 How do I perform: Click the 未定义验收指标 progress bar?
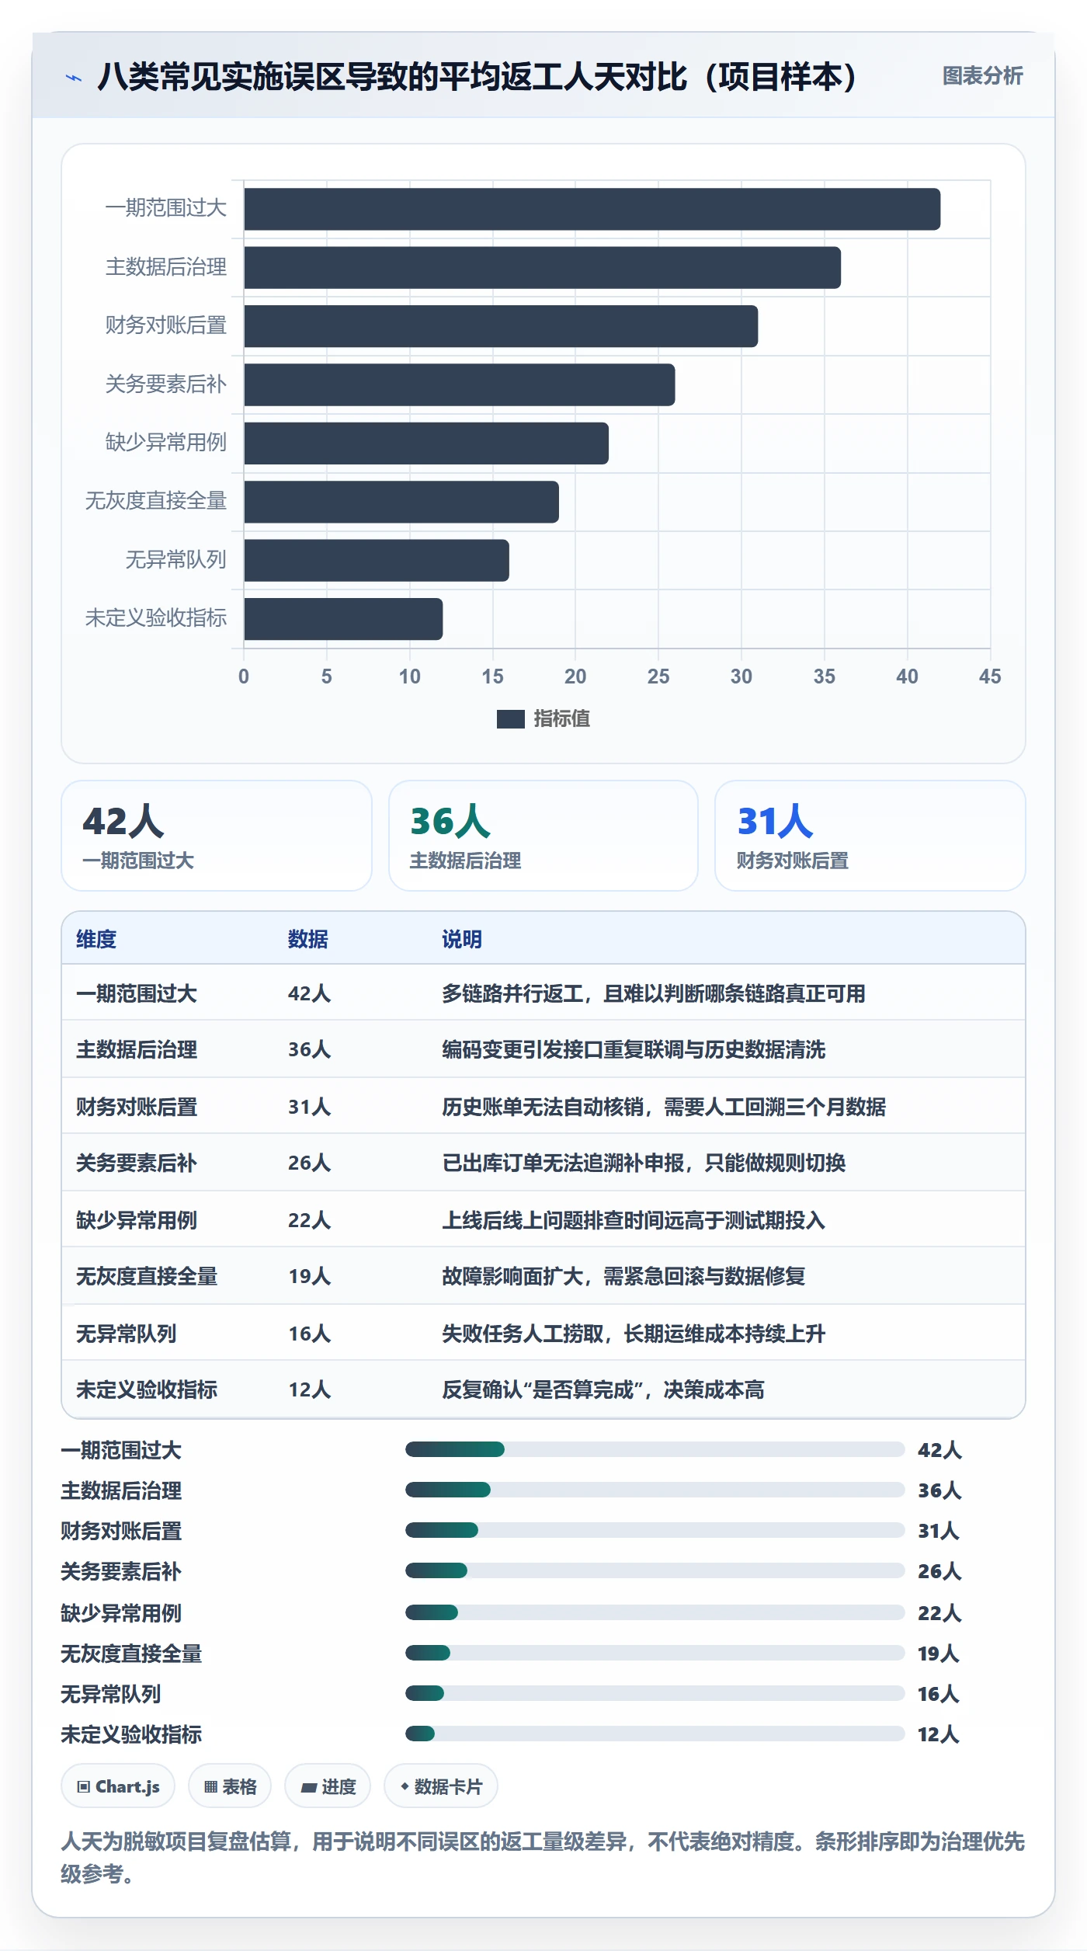click(655, 1734)
